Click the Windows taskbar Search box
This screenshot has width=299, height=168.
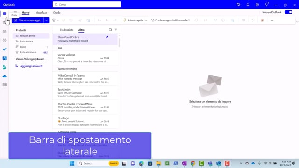click(98, 163)
